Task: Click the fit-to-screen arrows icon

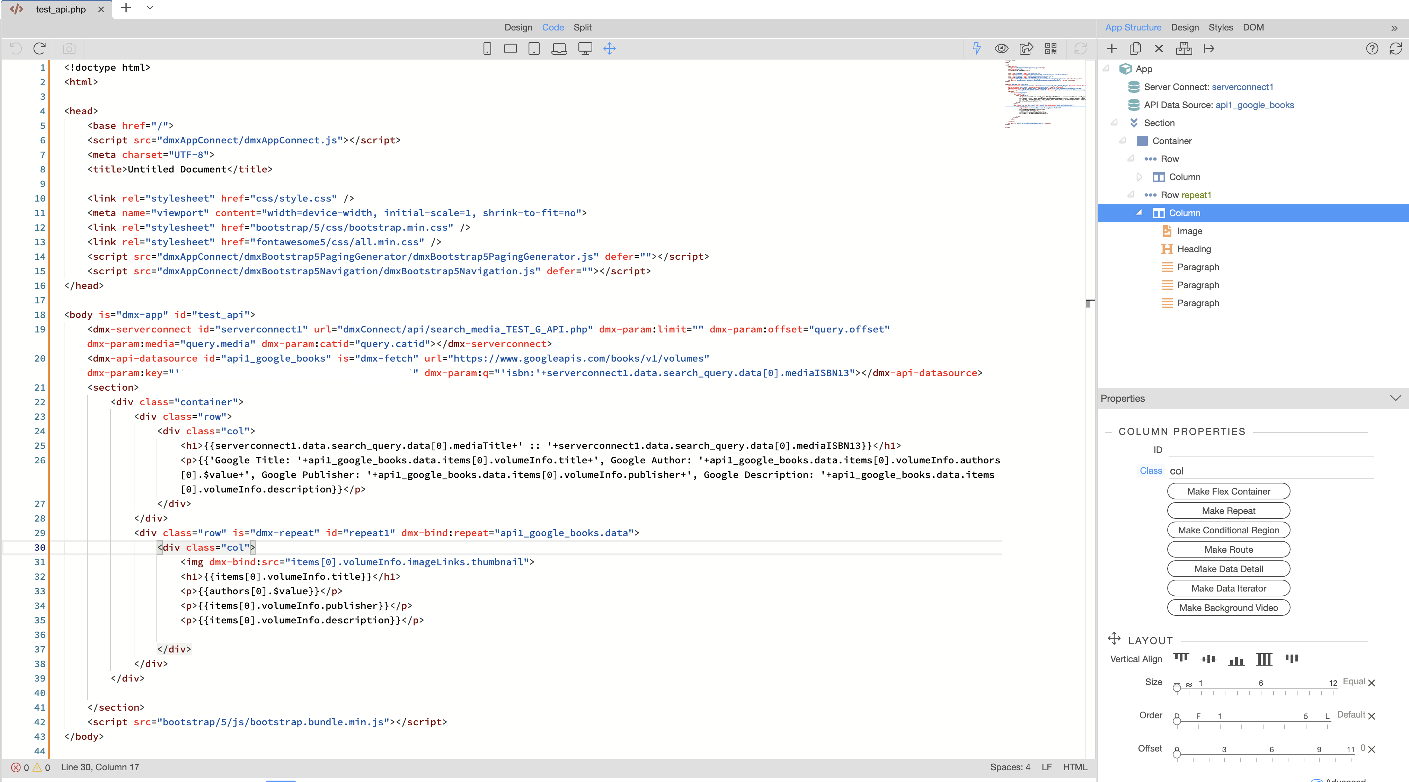Action: point(609,49)
